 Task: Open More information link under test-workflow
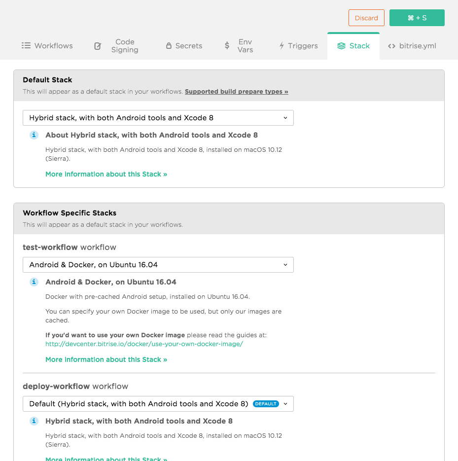106,359
